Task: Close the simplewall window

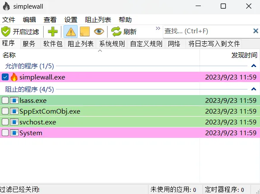Action: 249,6
